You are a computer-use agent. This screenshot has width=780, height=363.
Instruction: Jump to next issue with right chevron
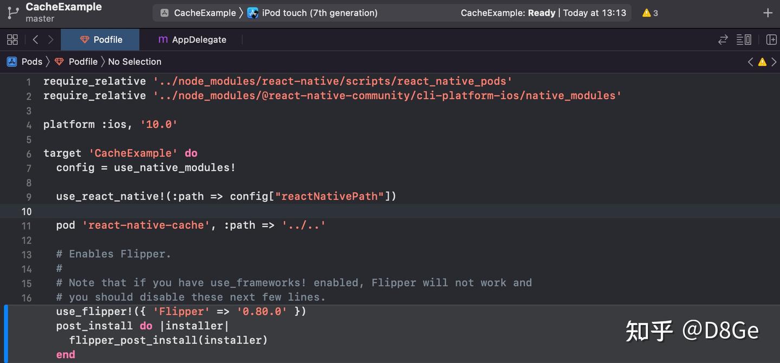[x=774, y=62]
